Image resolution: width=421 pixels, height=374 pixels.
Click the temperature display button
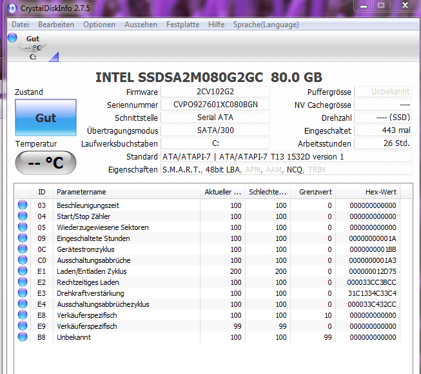[x=46, y=163]
